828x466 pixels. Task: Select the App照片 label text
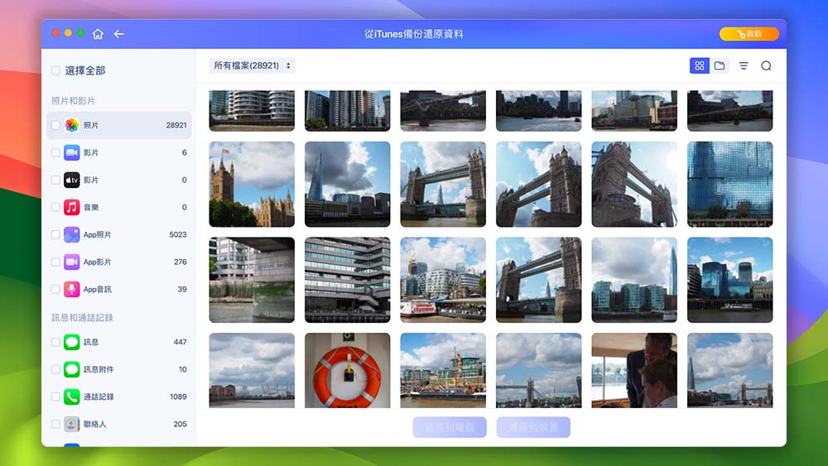click(97, 234)
